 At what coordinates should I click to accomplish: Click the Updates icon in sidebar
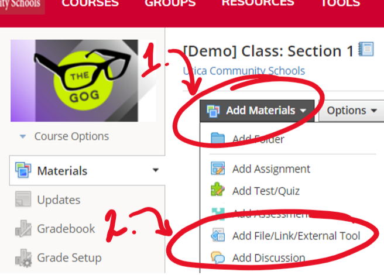[x=23, y=200]
